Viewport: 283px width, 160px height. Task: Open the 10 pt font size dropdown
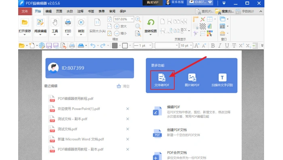pyautogui.click(x=191, y=45)
